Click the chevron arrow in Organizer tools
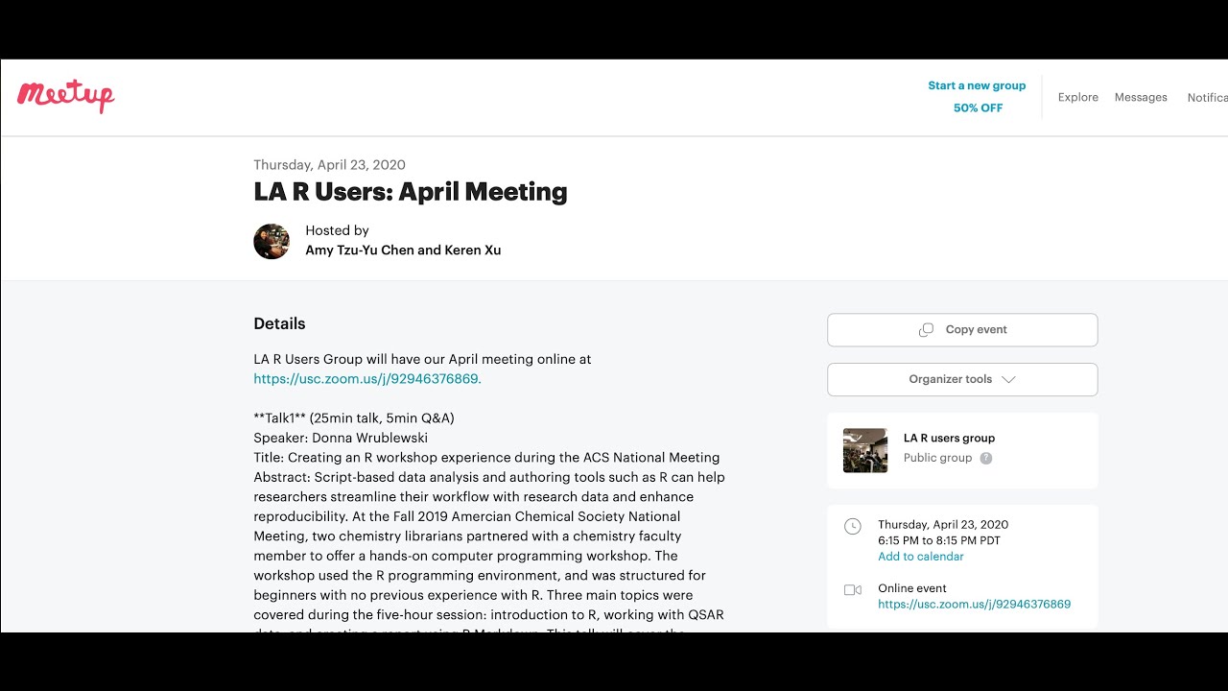1228x691 pixels. (x=1008, y=379)
